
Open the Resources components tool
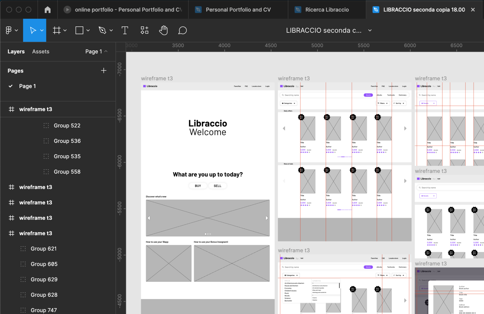[144, 30]
